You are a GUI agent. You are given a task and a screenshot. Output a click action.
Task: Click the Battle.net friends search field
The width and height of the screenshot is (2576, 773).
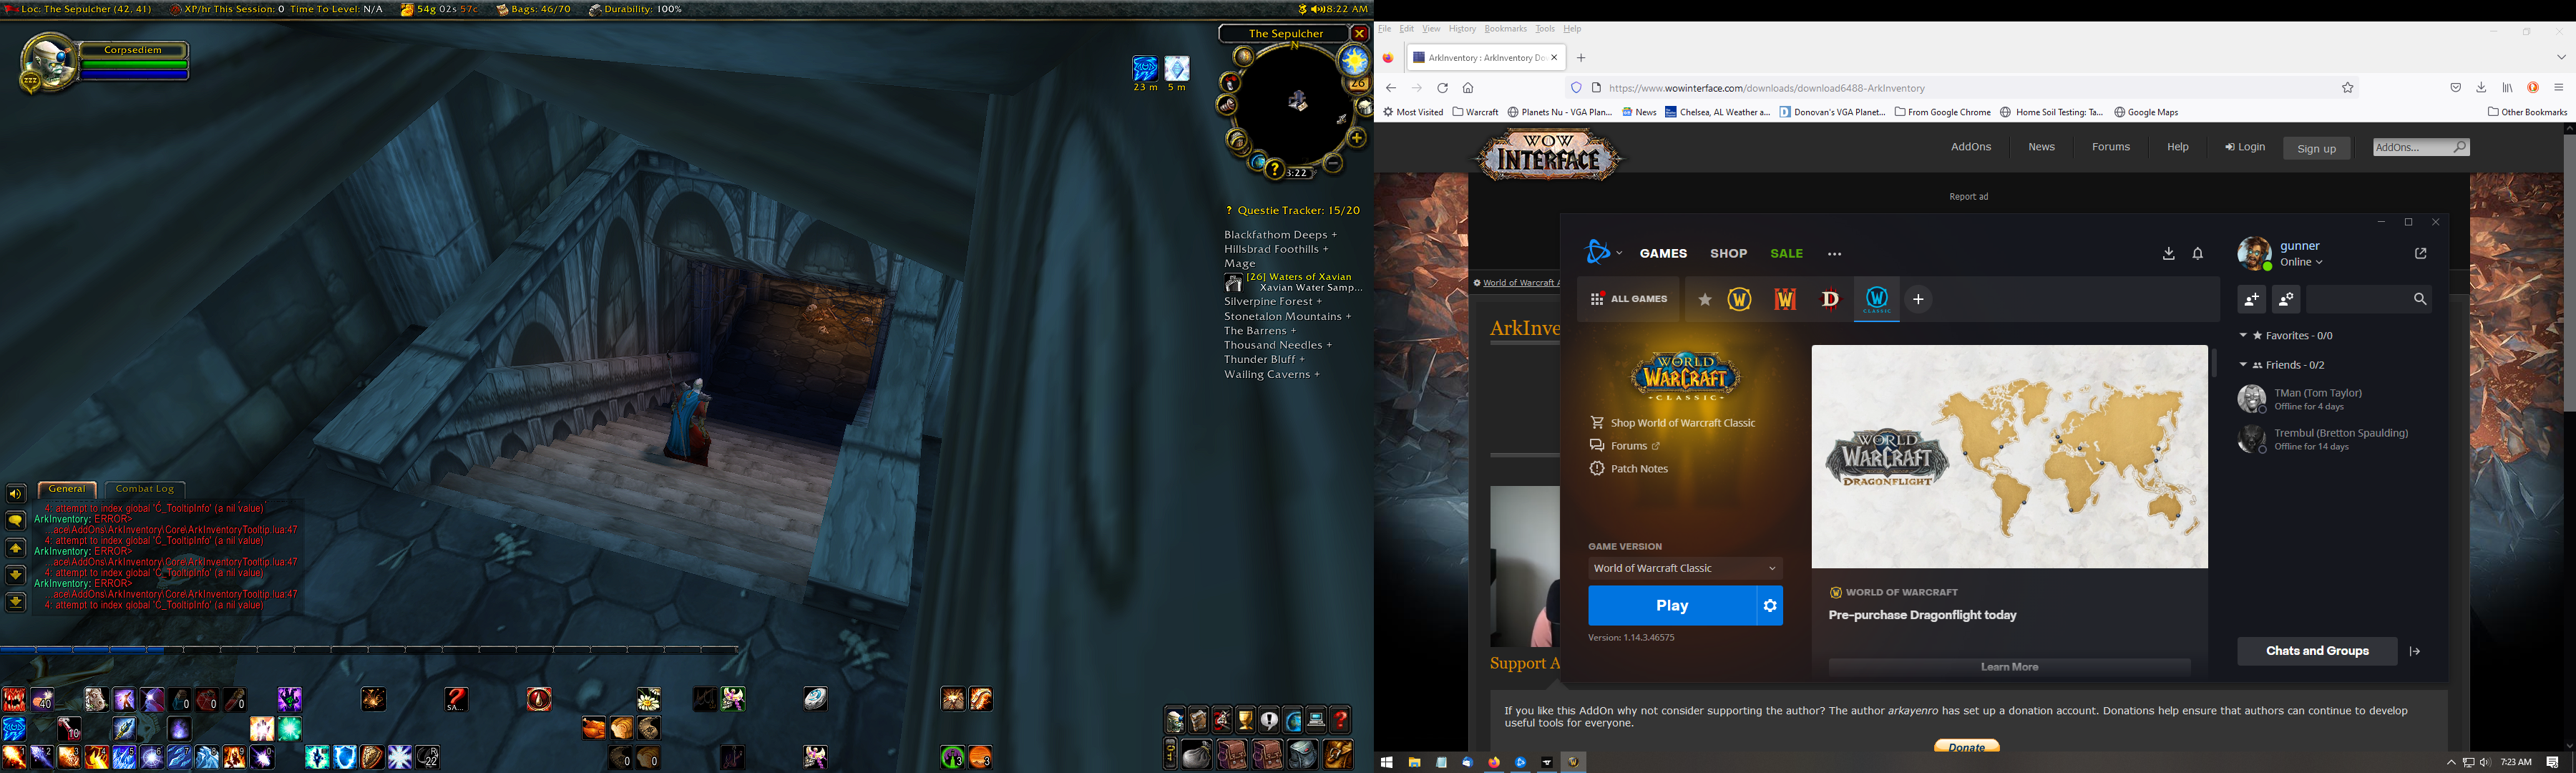(x=2369, y=299)
